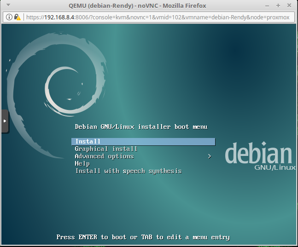This screenshot has width=298, height=247.
Task: Select the Help menu entry
Action: pos(82,164)
